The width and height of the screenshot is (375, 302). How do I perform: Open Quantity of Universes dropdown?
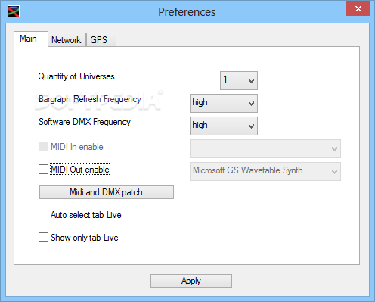[x=239, y=80]
